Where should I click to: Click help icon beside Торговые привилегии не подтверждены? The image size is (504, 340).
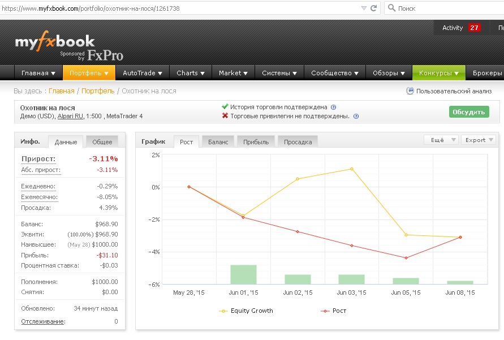(x=356, y=117)
